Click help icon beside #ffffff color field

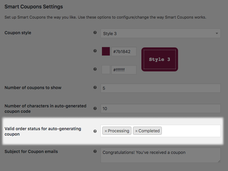95,69
